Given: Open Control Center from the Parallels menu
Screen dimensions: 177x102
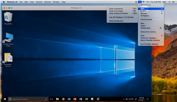Looking at the screenshot, I should (x=151, y=20).
